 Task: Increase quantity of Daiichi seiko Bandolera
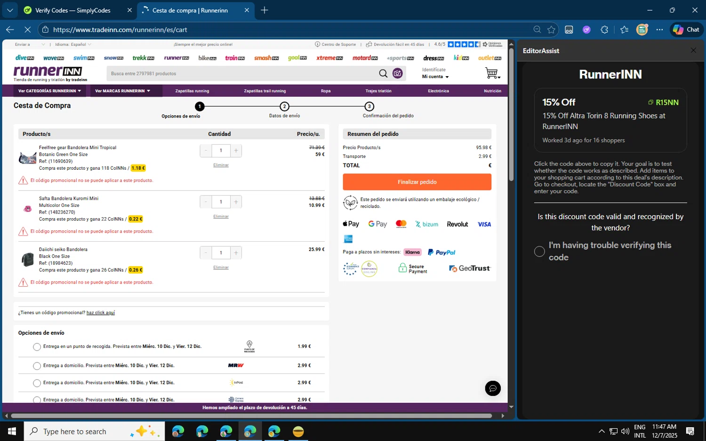point(236,252)
